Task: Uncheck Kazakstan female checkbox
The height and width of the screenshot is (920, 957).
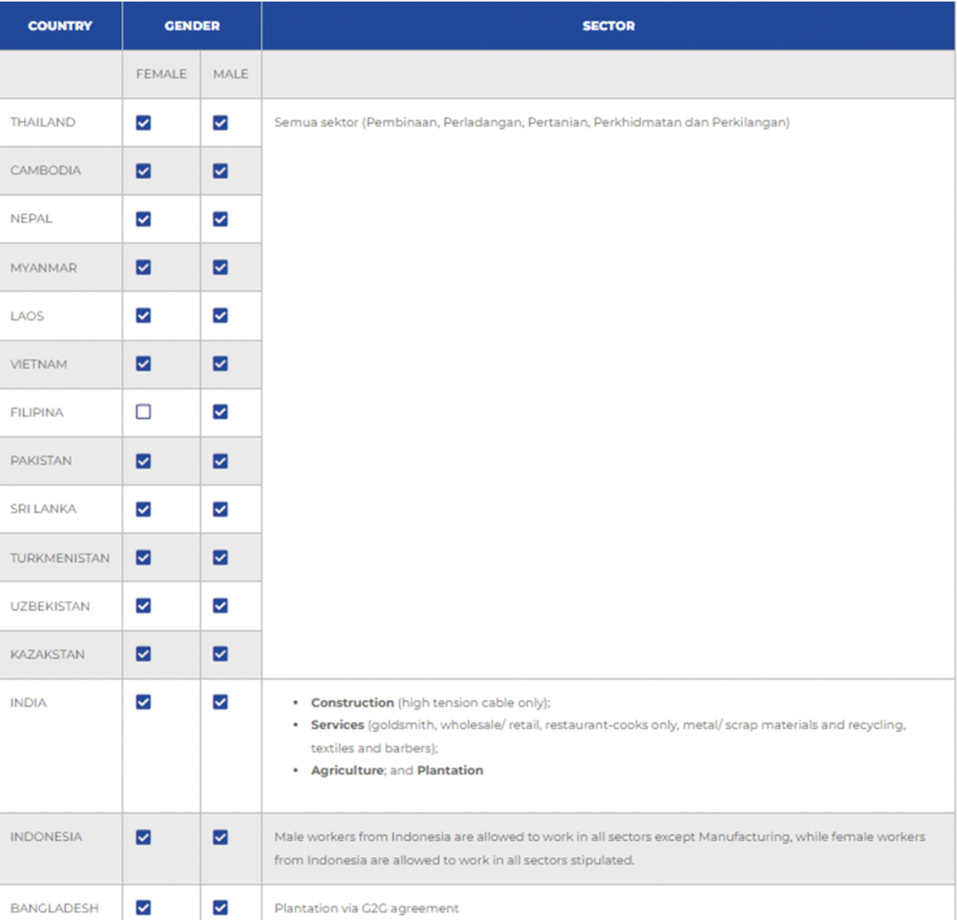Action: (143, 654)
